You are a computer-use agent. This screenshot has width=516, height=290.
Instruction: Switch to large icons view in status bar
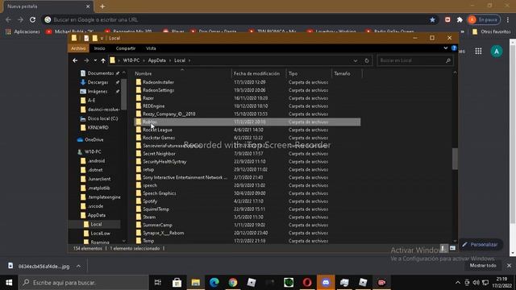tap(452, 248)
